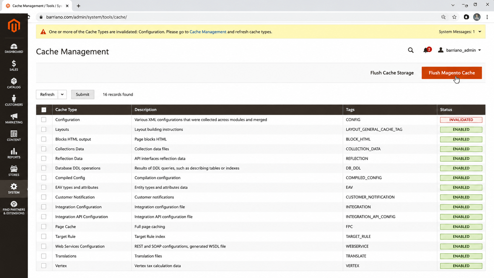Check the Target Rule checkbox

pyautogui.click(x=44, y=237)
